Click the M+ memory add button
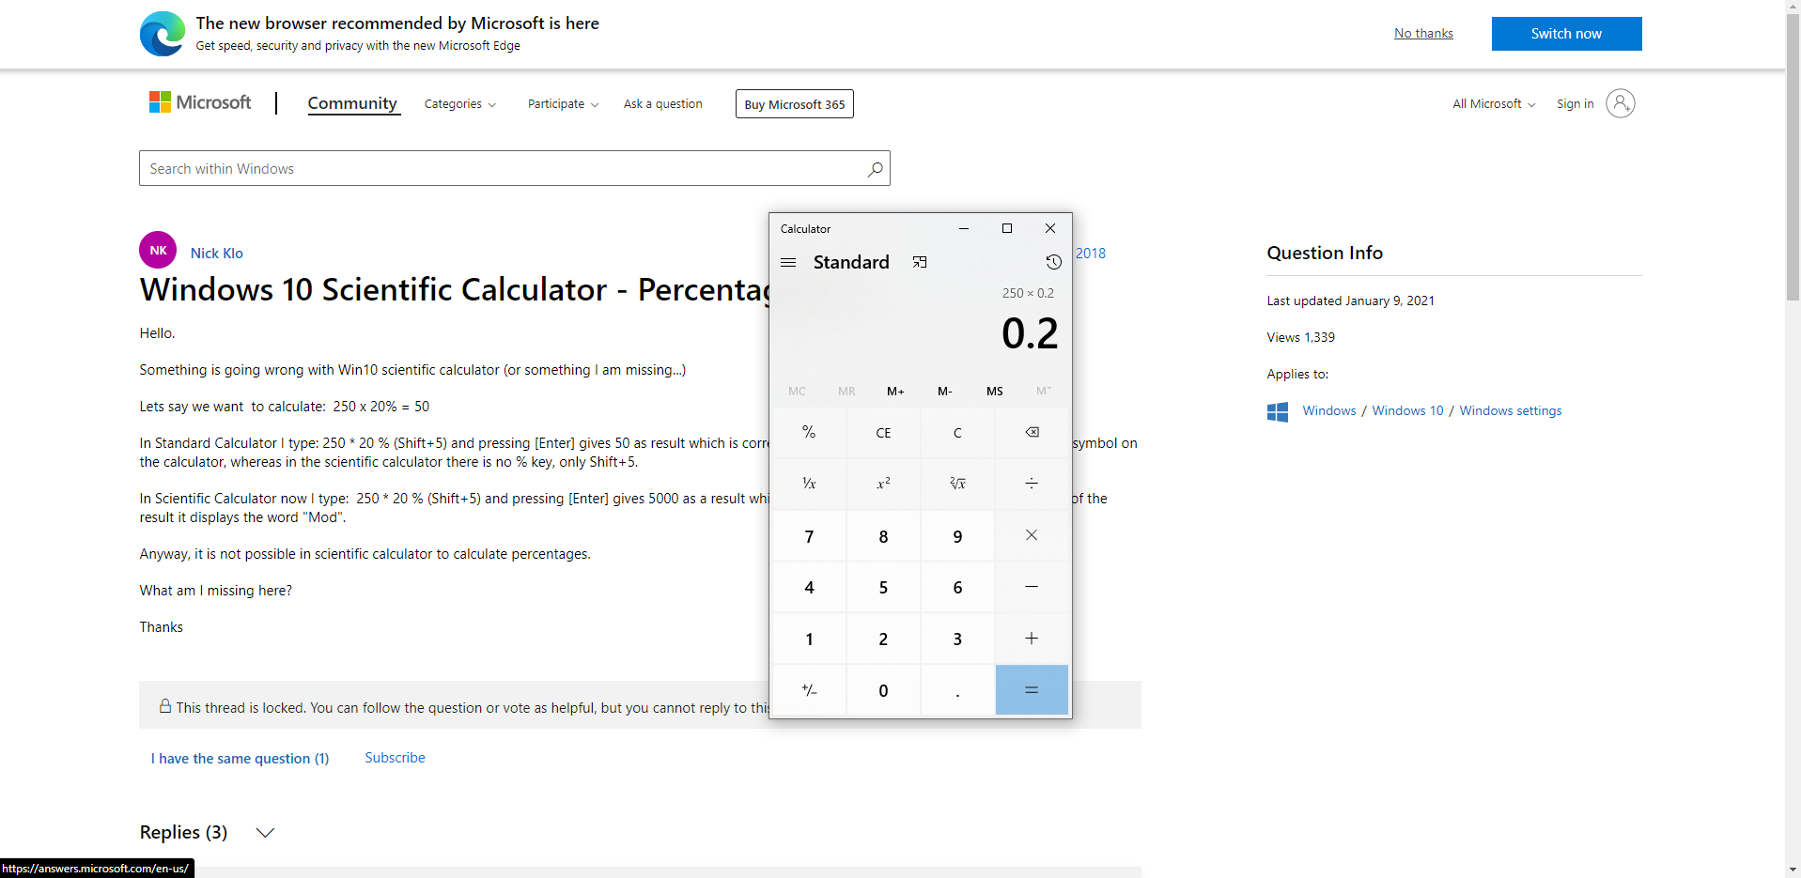The height and width of the screenshot is (878, 1801). (895, 391)
